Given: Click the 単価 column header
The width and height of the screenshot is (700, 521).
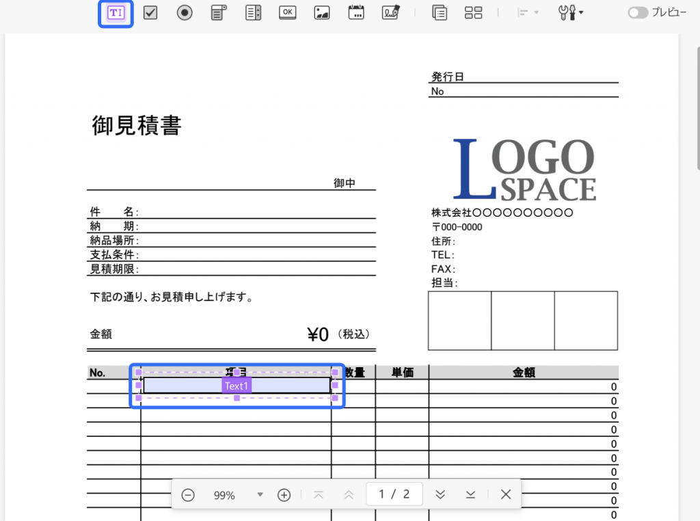Looking at the screenshot, I should [402, 373].
